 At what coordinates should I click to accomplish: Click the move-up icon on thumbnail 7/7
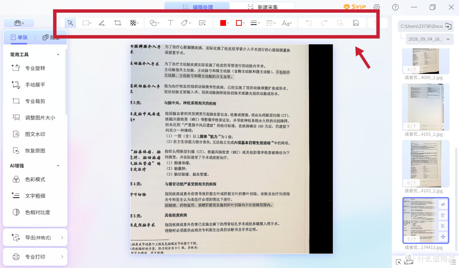(x=443, y=215)
